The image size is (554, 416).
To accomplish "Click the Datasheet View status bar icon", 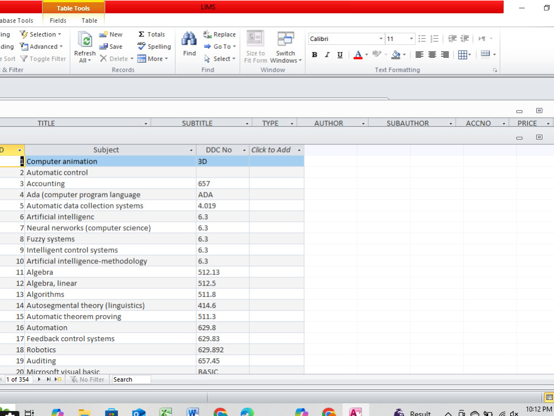I will coord(550,397).
